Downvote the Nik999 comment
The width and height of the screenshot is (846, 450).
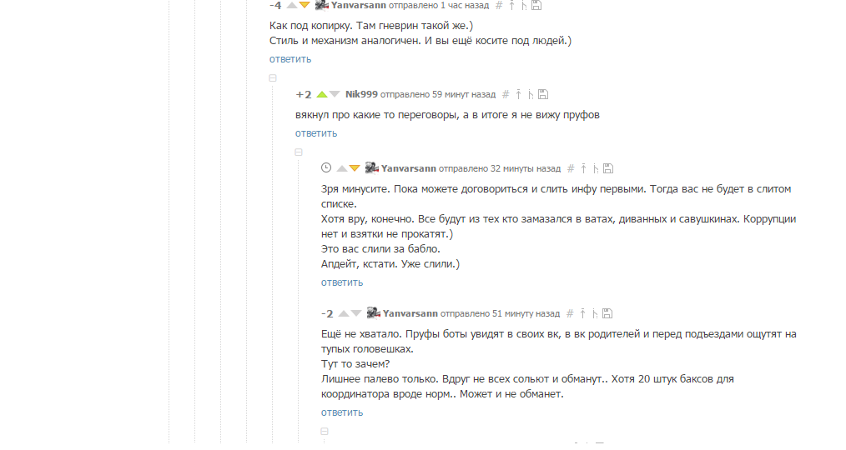click(x=335, y=94)
